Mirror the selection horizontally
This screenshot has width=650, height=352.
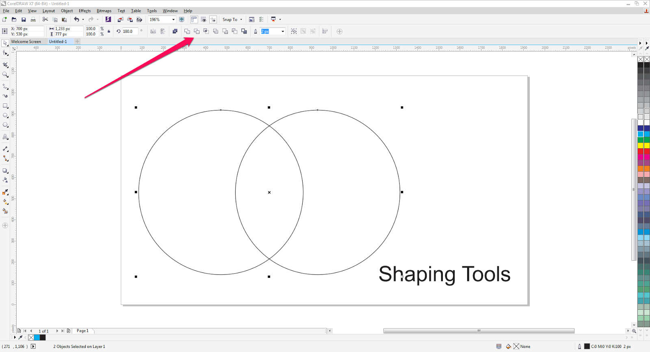[153, 31]
